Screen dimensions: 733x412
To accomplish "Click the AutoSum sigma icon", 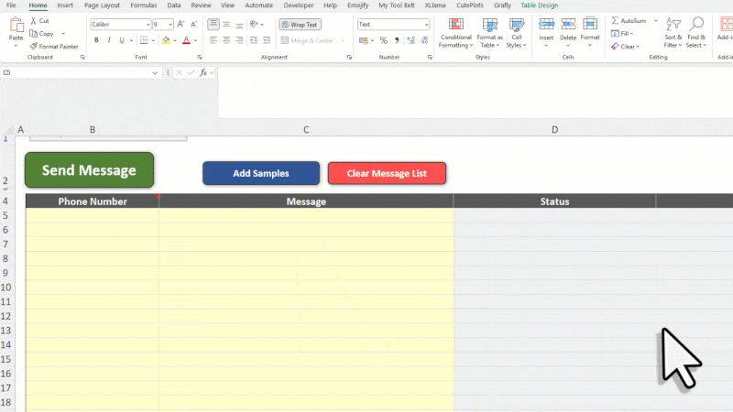I will click(615, 20).
